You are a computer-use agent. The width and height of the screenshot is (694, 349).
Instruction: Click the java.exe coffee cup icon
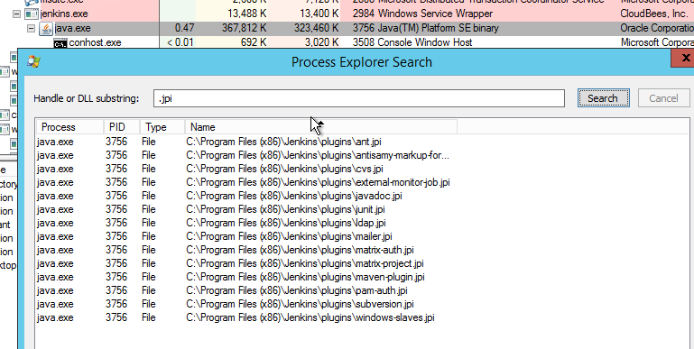46,29
